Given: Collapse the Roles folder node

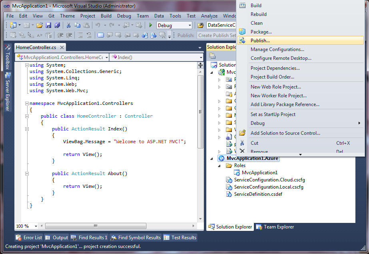Looking at the screenshot, I should point(219,166).
